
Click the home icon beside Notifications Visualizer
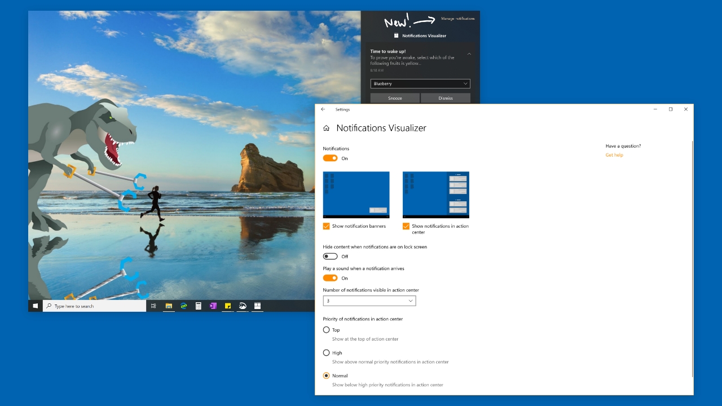[326, 129]
